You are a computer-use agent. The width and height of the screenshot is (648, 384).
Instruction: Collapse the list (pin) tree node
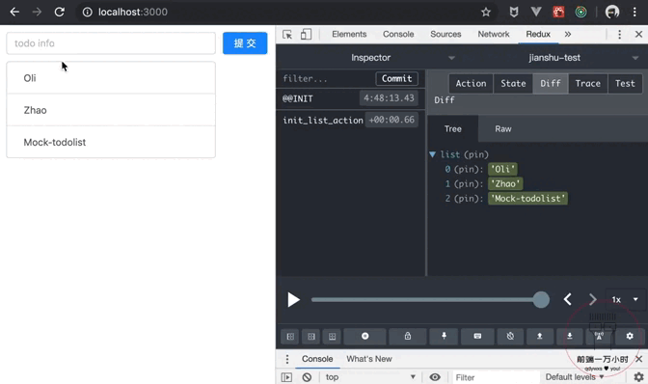click(x=432, y=154)
